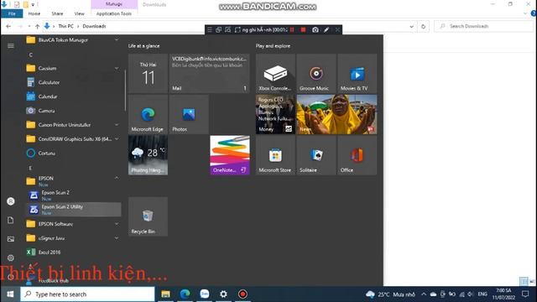Open the Photos tile
The width and height of the screenshot is (537, 302).
[x=189, y=114]
